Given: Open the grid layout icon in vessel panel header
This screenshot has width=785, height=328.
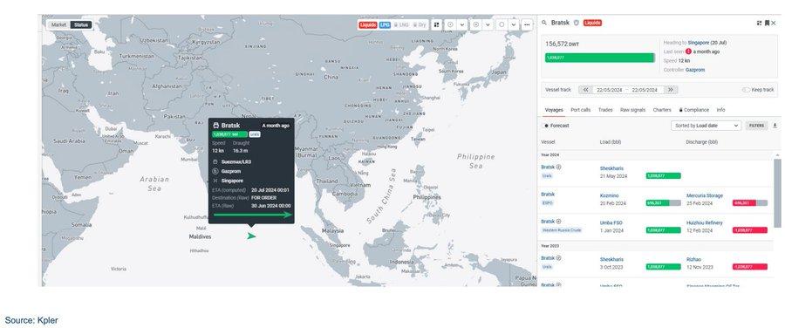Looking at the screenshot, I should [x=760, y=23].
